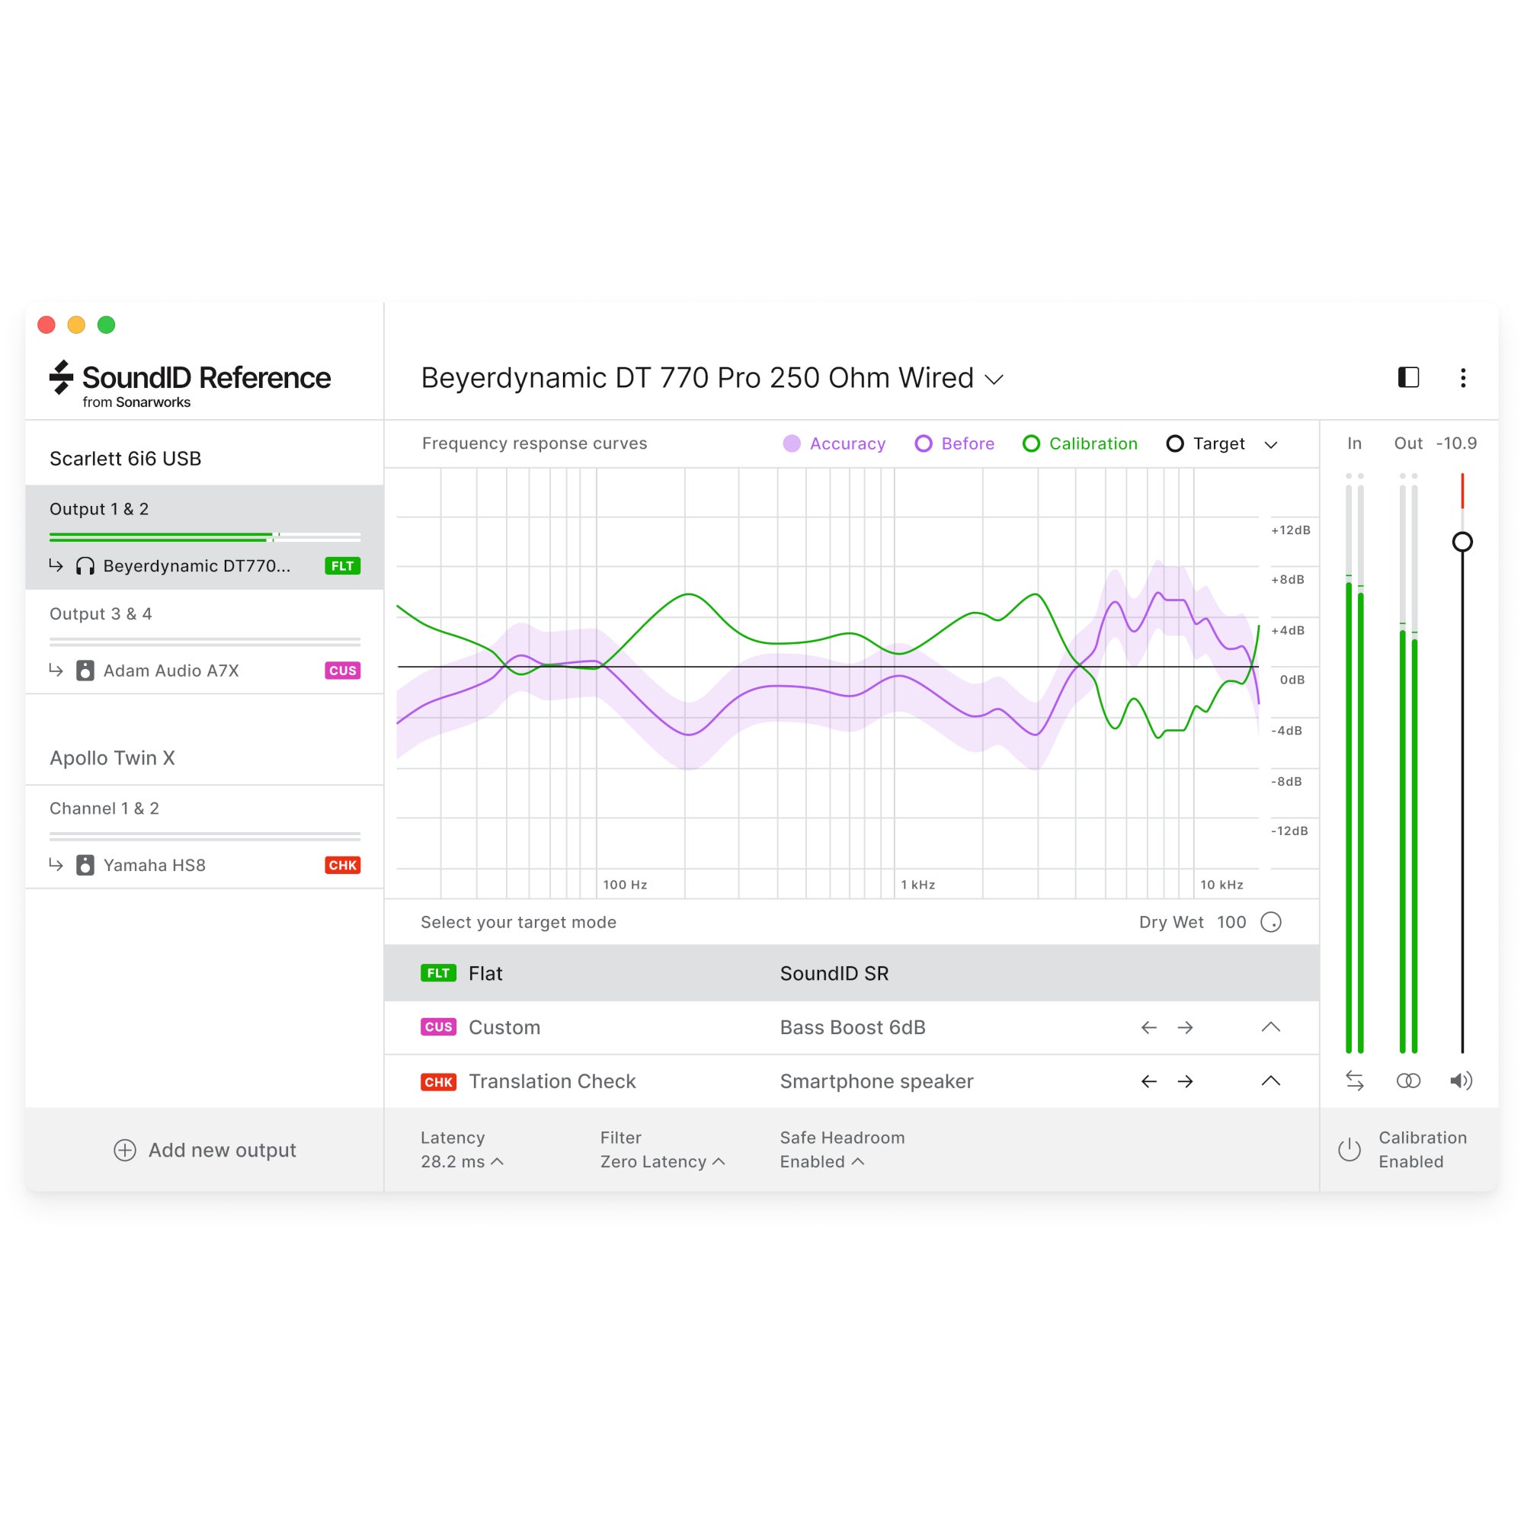Click the Apollo Twin X device header
1524x1524 pixels.
[112, 758]
